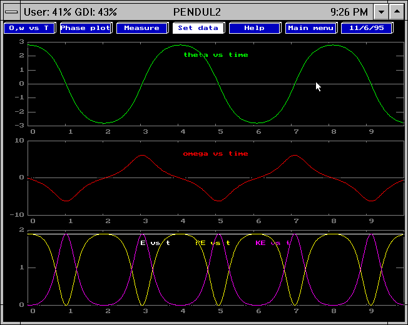Click the minimize down-arrow button
Image resolution: width=408 pixels, height=325 pixels.
point(381,11)
